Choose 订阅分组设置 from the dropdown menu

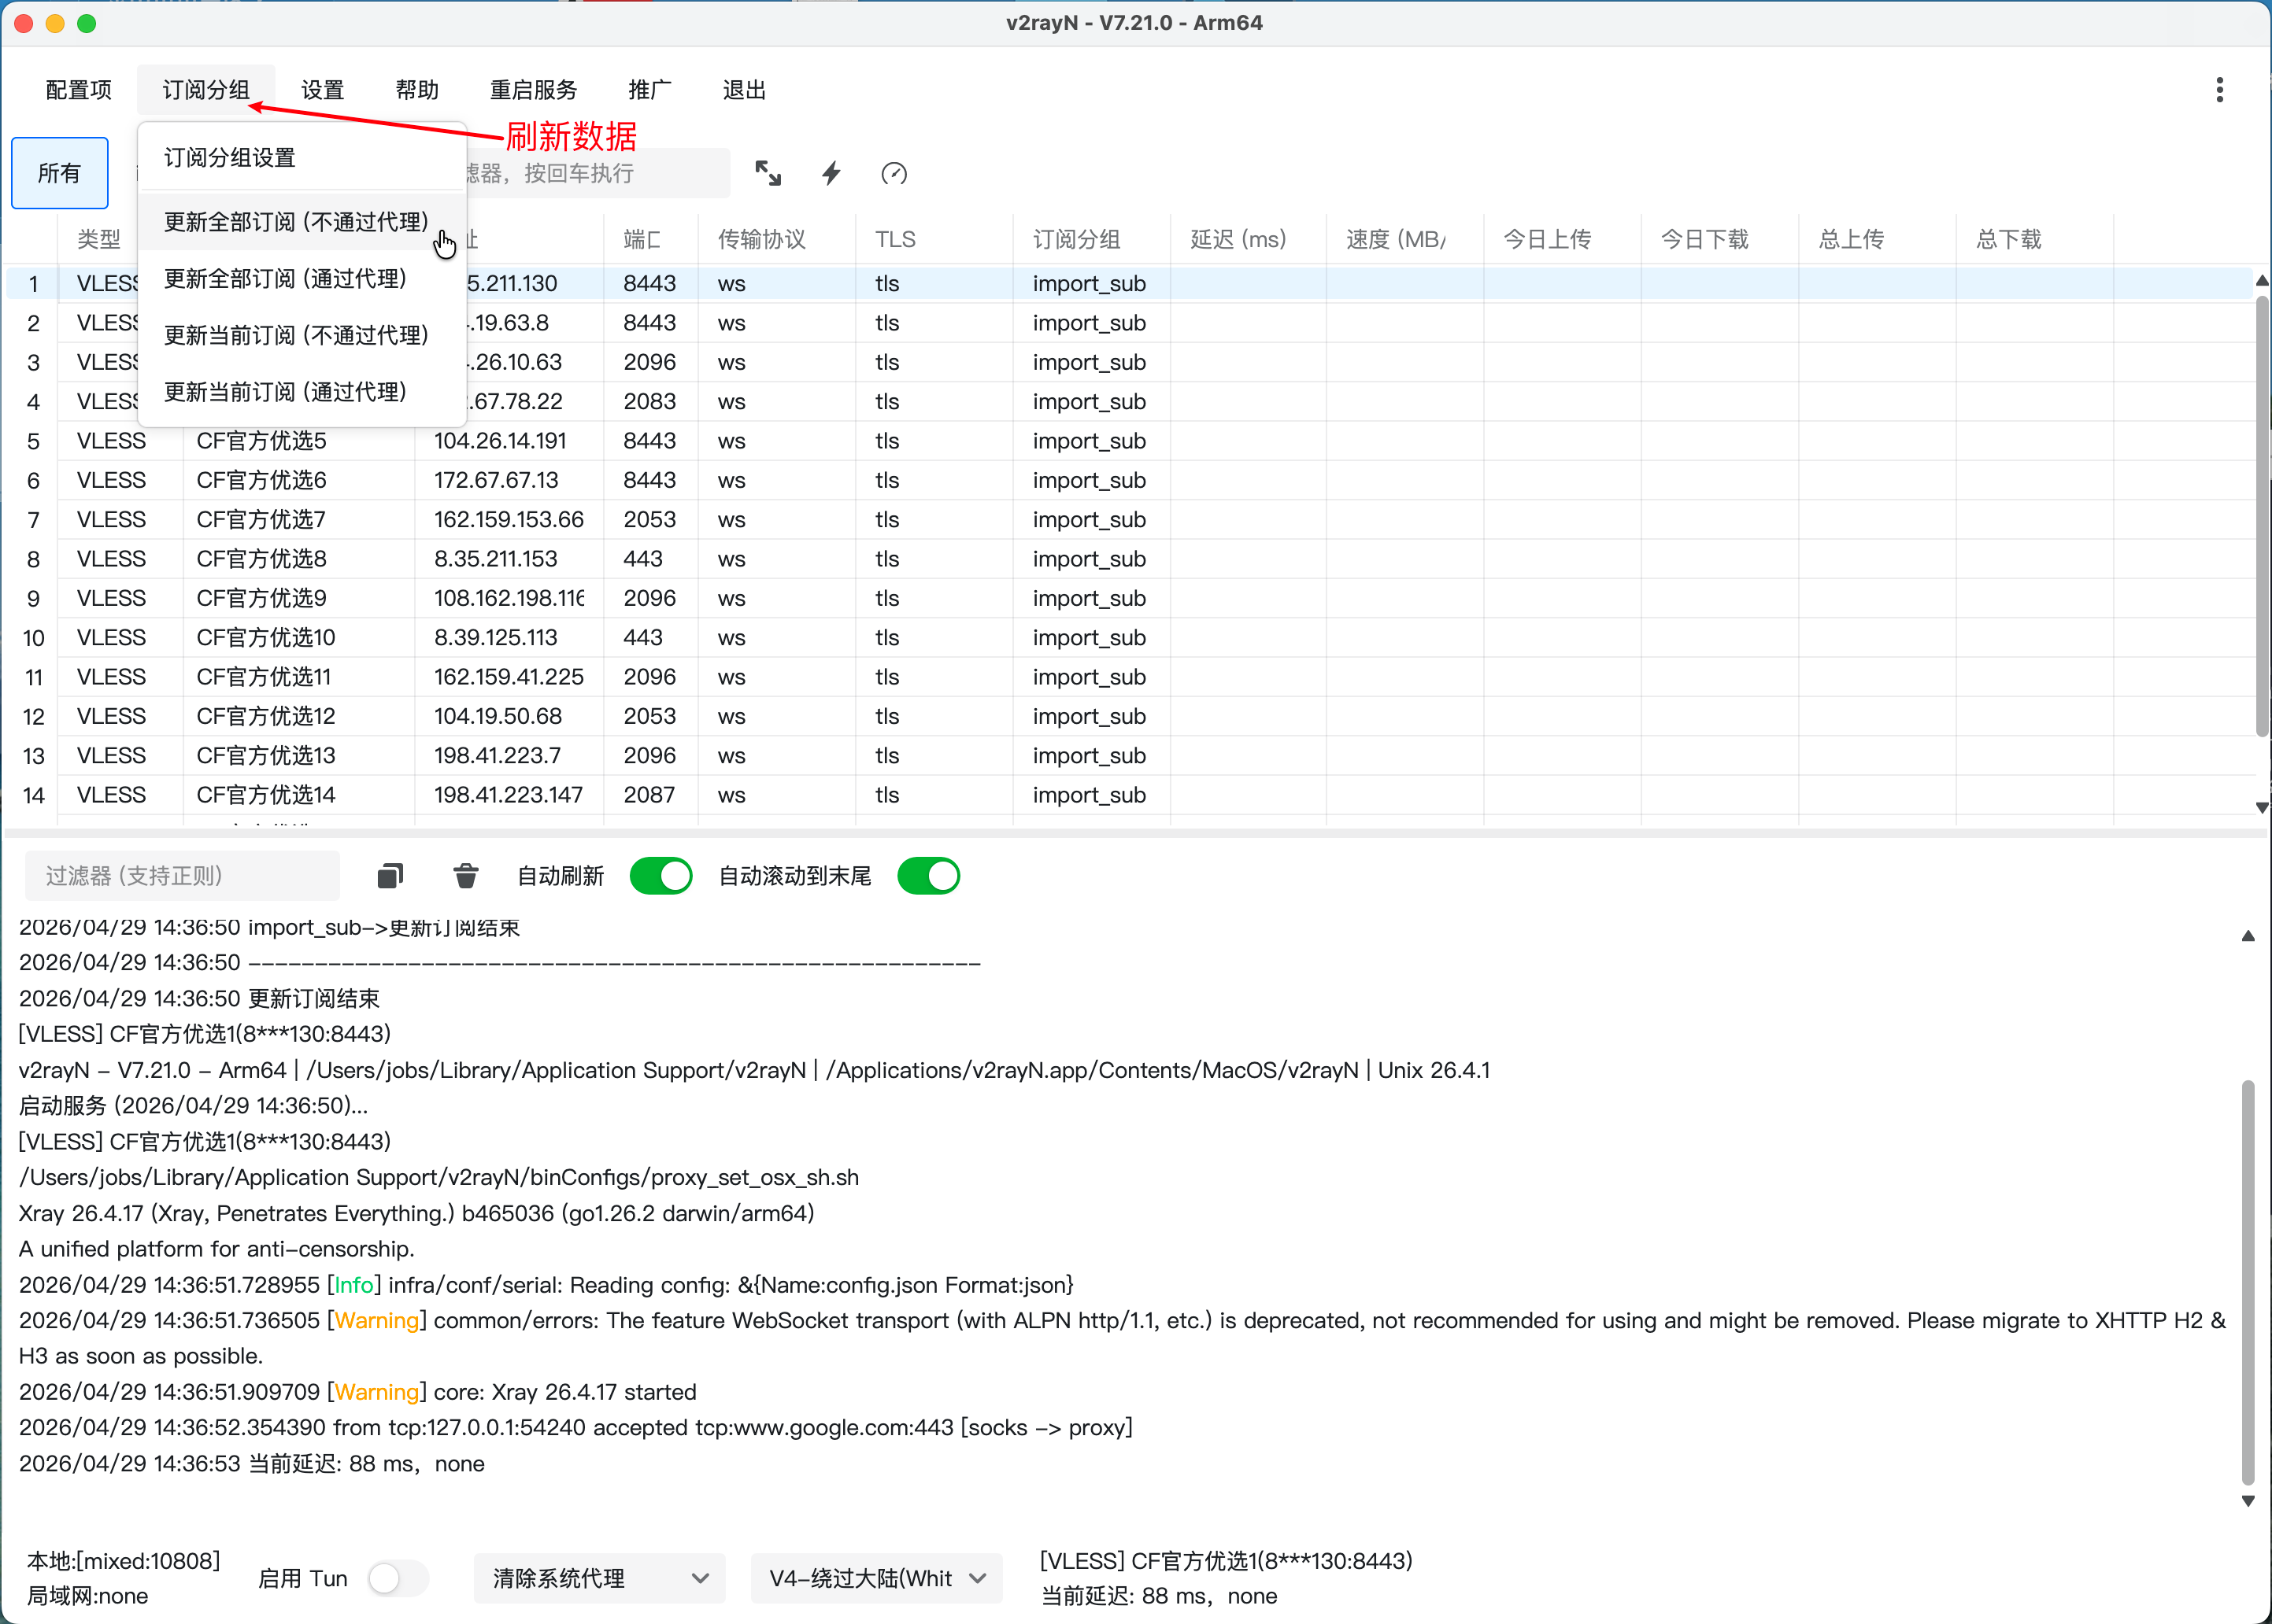click(x=302, y=157)
